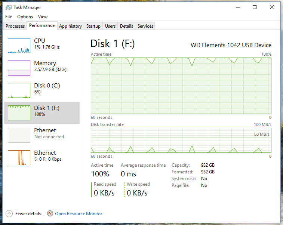Switch to the App history tab

(x=71, y=26)
